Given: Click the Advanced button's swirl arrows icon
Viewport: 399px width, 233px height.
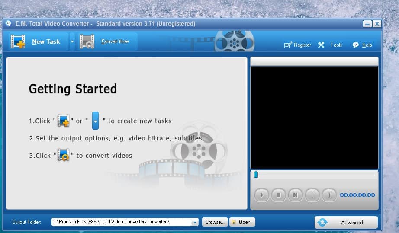Looking at the screenshot, I should [x=322, y=222].
